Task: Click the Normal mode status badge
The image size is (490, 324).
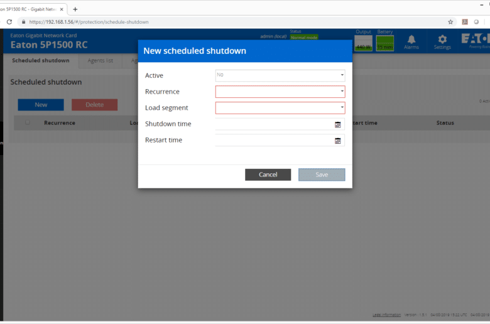Action: [x=304, y=37]
